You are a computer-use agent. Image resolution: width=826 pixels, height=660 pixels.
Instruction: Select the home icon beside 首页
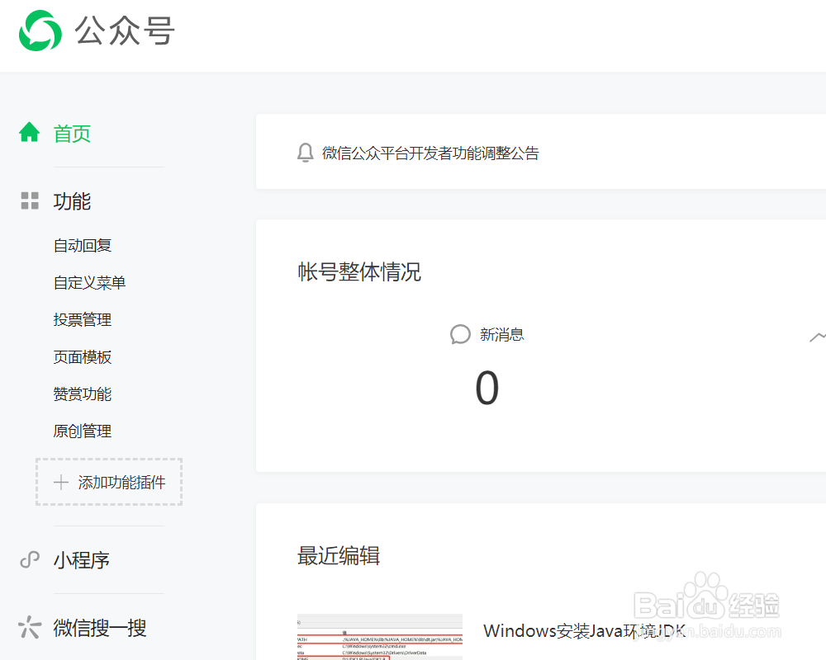[30, 132]
